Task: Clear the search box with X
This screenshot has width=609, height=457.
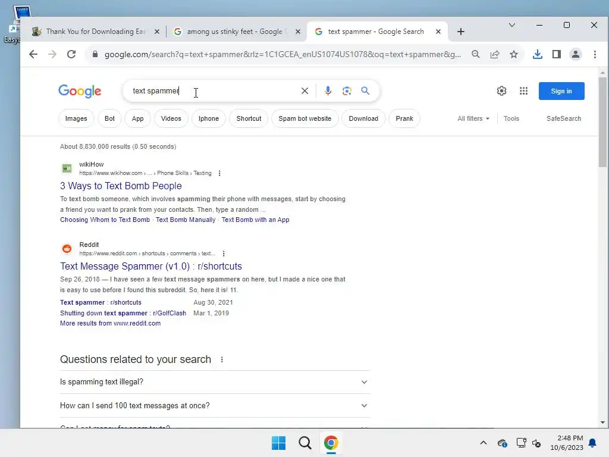Action: tap(305, 91)
